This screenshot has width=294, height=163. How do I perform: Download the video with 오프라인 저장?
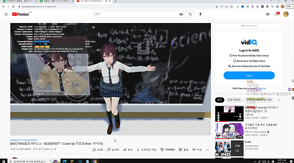point(146,149)
